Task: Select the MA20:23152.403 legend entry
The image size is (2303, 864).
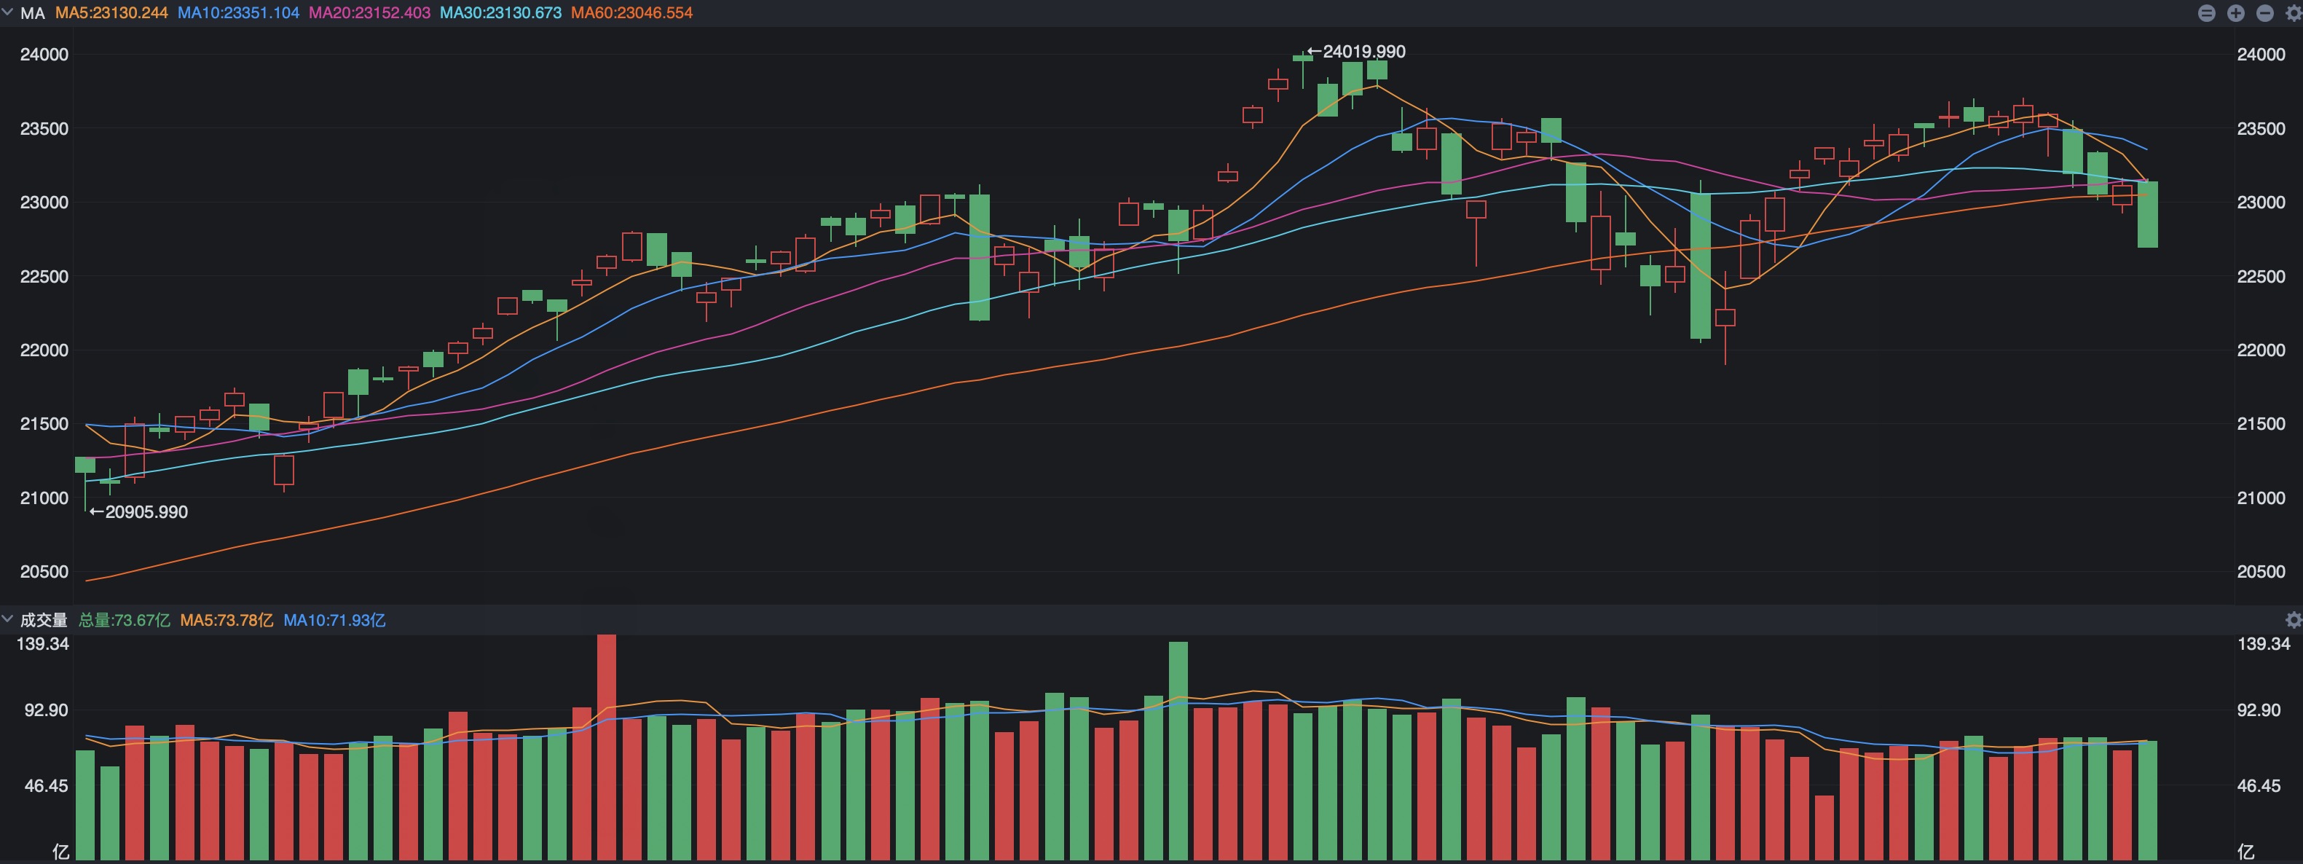Action: [x=369, y=12]
